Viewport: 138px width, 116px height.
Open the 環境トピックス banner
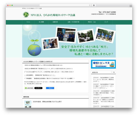coord(104,64)
